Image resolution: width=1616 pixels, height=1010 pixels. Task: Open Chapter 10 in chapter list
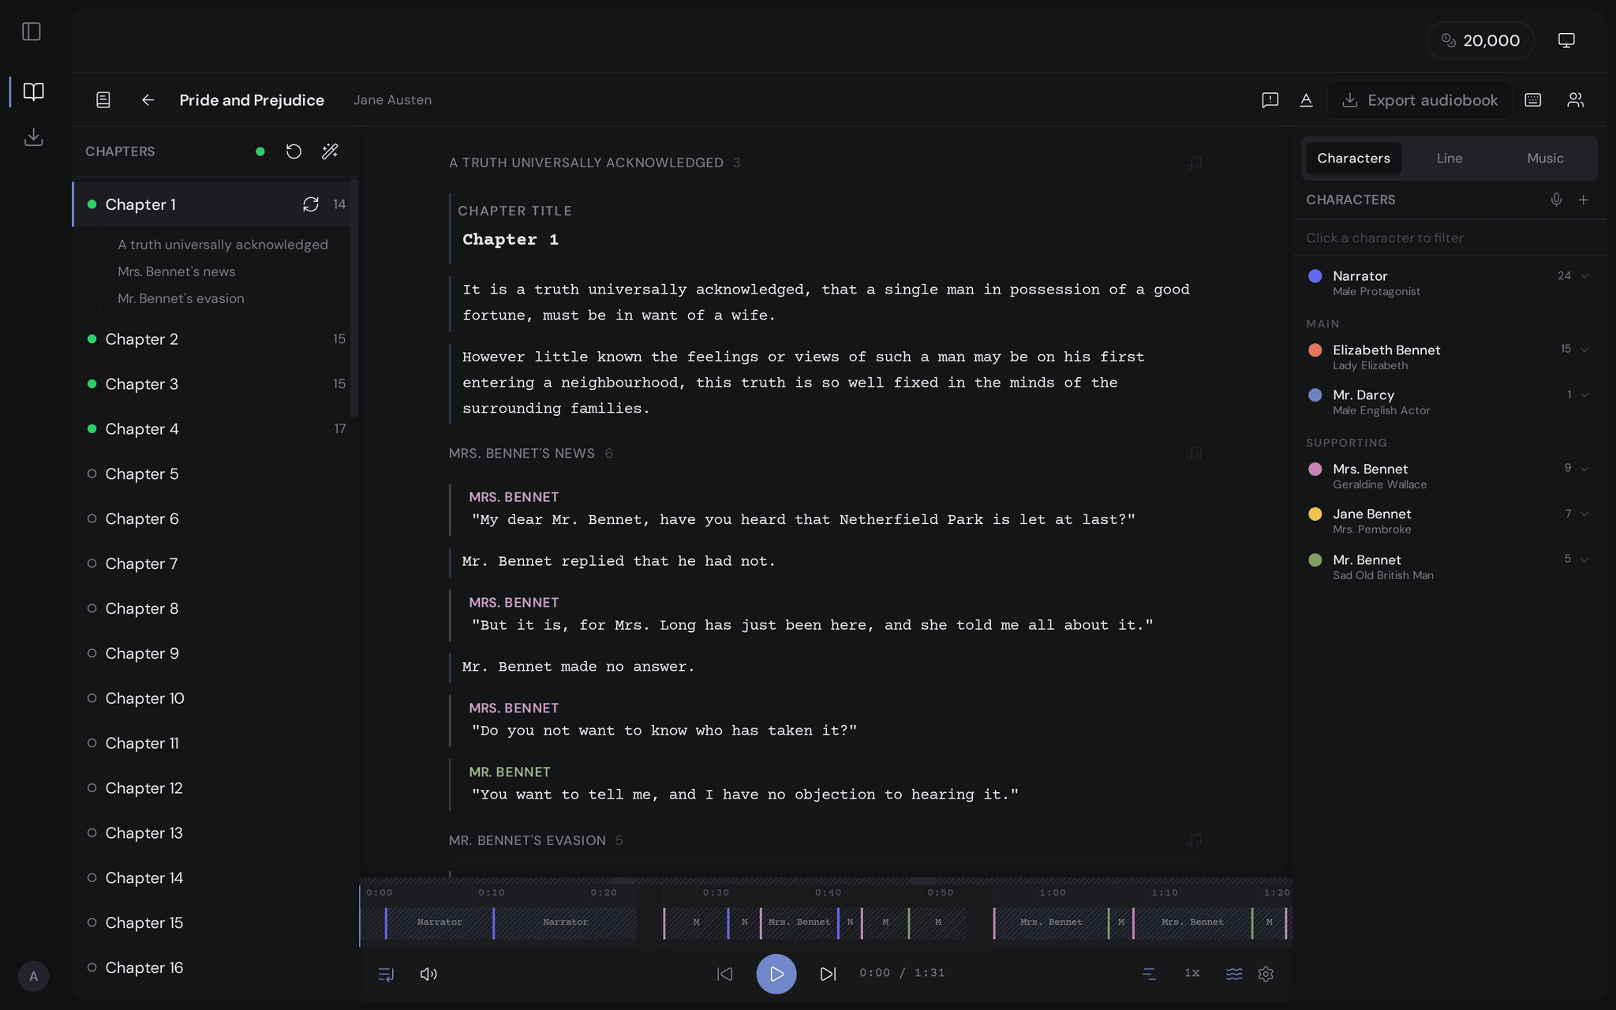click(215, 698)
